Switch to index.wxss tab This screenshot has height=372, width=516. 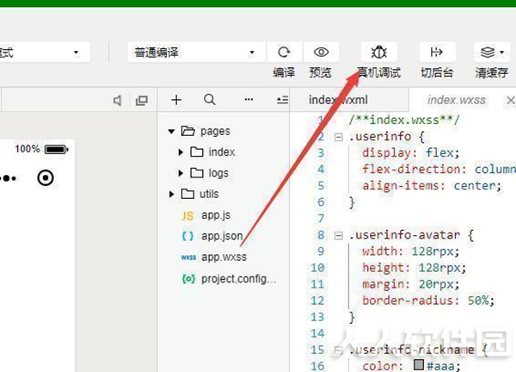[456, 100]
